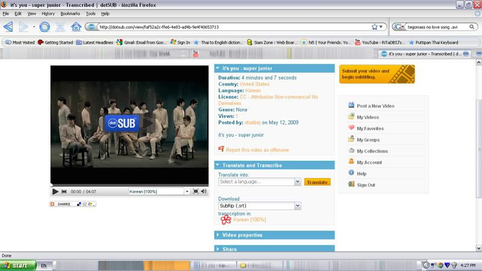Click the search magnifier icon
The image size is (482, 271).
(x=472, y=27)
